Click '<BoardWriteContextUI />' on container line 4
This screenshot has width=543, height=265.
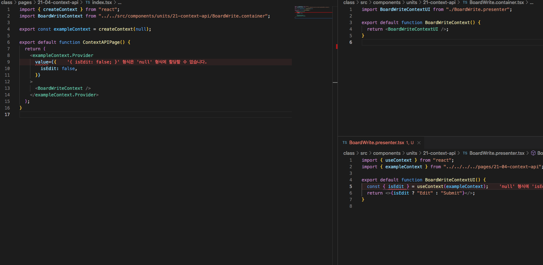(417, 29)
